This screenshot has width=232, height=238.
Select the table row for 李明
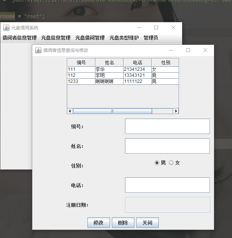click(x=123, y=75)
